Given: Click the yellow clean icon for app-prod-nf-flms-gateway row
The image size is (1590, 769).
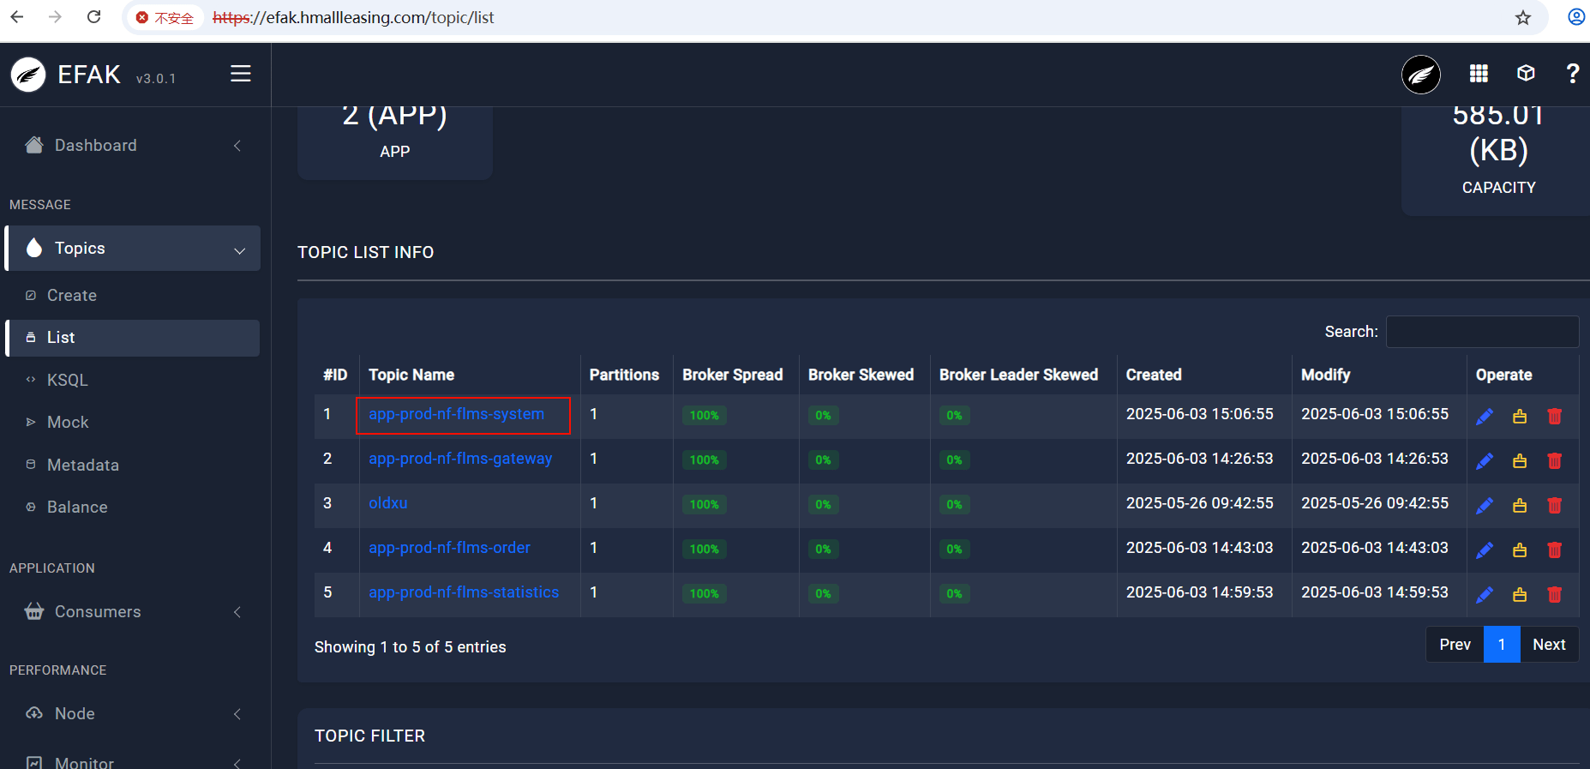Looking at the screenshot, I should 1520,461.
